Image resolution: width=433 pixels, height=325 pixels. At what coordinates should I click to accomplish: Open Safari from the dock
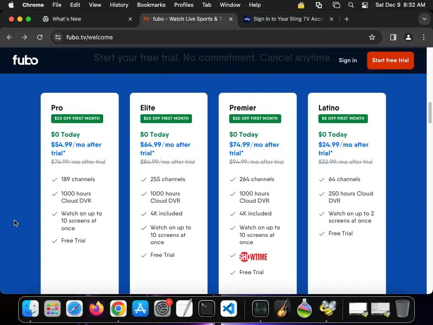tap(74, 308)
